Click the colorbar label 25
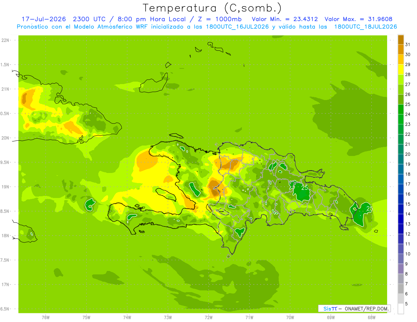 (408, 104)
